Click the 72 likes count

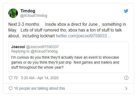(16, 78)
